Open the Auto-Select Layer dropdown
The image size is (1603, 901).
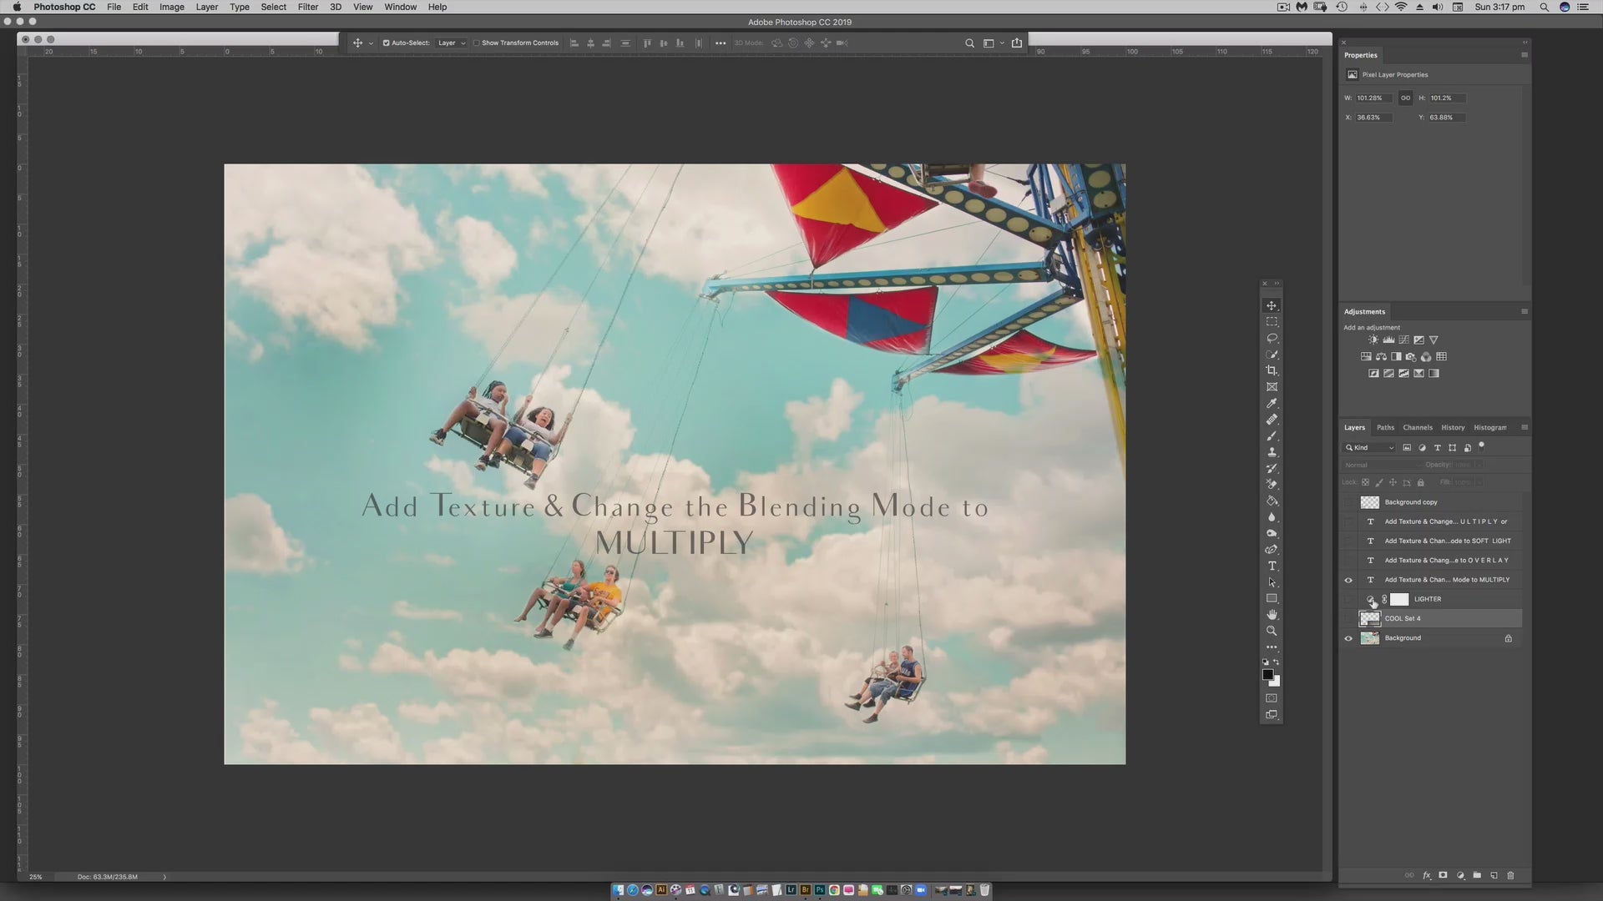452,43
